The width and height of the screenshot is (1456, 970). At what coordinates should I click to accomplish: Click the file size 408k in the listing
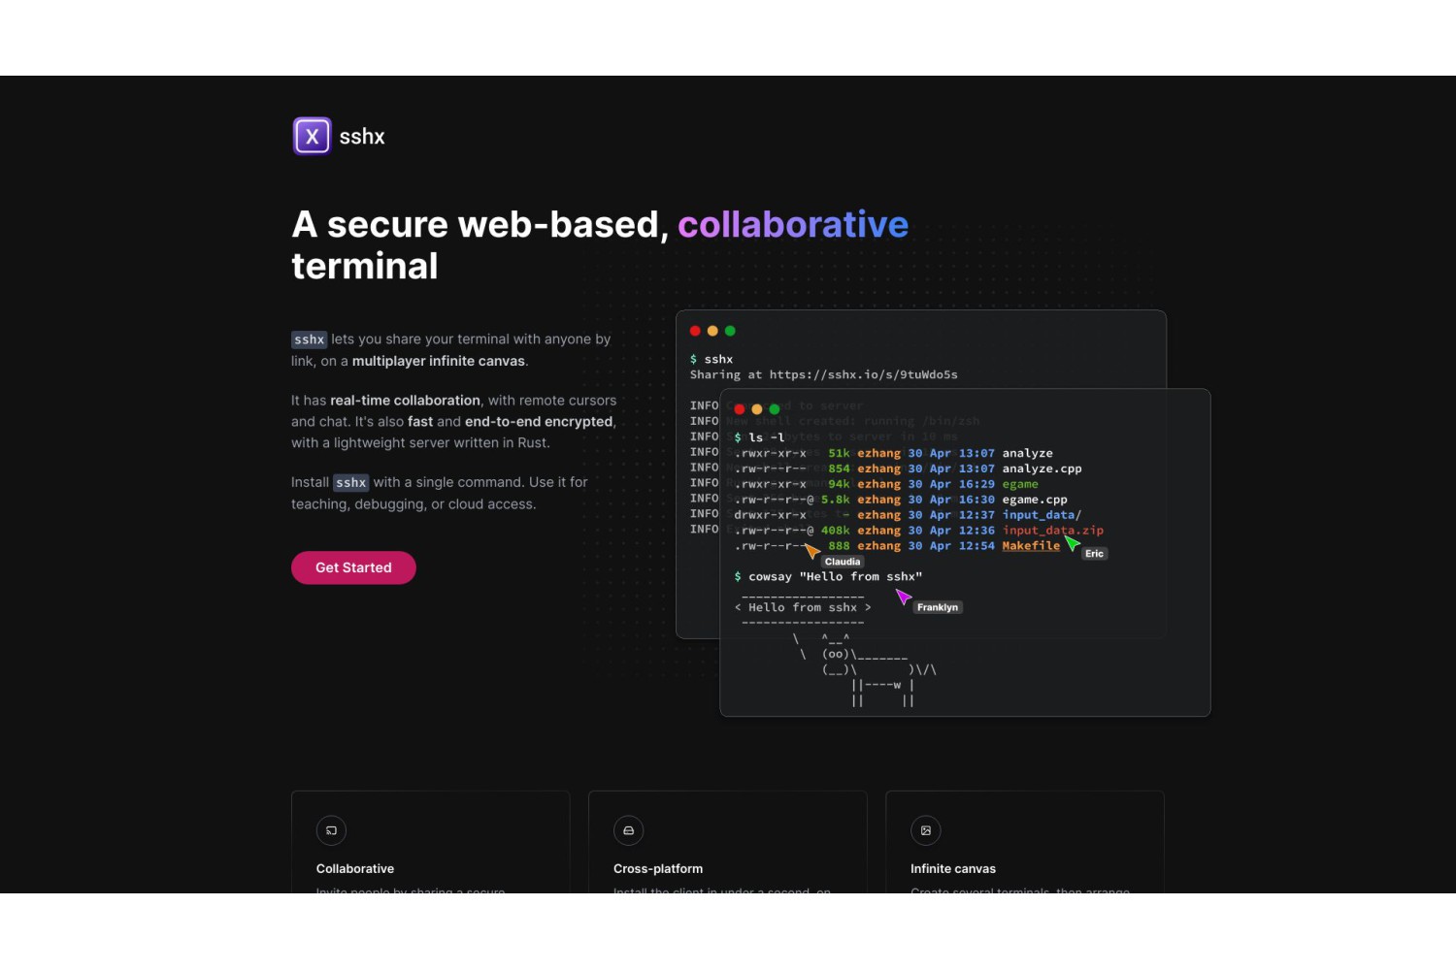835,531
